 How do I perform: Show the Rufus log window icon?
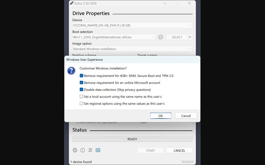tap(98, 150)
